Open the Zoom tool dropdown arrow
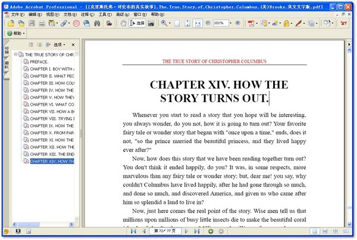This screenshot has height=240, width=357. pyautogui.click(x=170, y=23)
